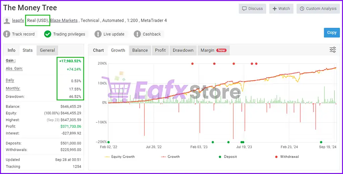Screen dimensions: 343x174
Task: Click the green Trading privileges checkmark icon
Action: (x=48, y=34)
